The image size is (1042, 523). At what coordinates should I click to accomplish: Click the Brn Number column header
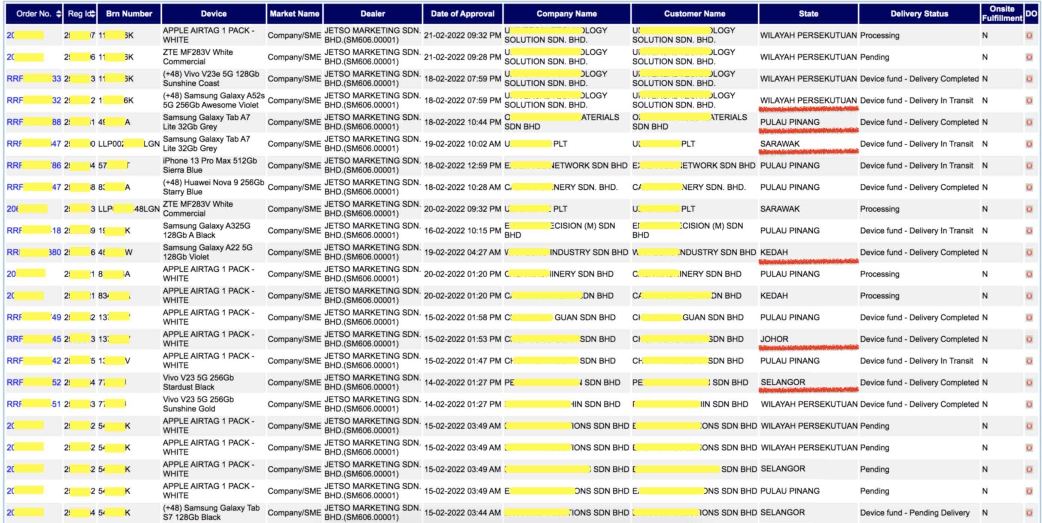pyautogui.click(x=129, y=14)
